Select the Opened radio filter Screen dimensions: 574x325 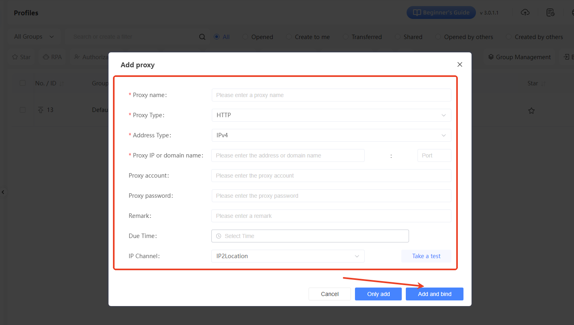[245, 37]
